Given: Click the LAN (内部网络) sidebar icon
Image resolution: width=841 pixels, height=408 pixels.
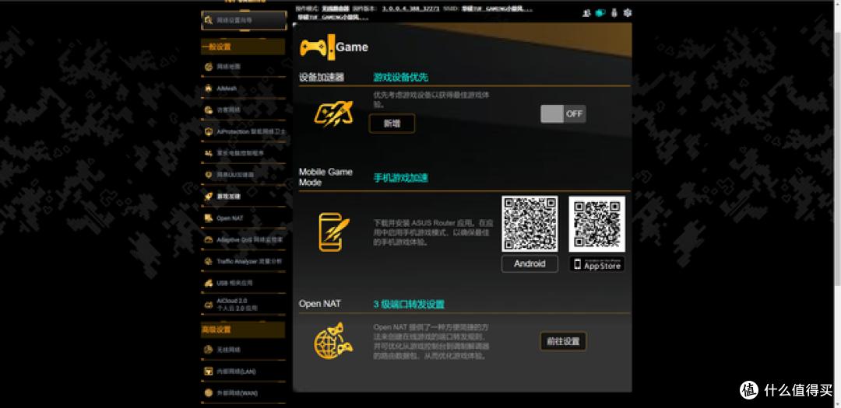Looking at the screenshot, I should pyautogui.click(x=208, y=371).
